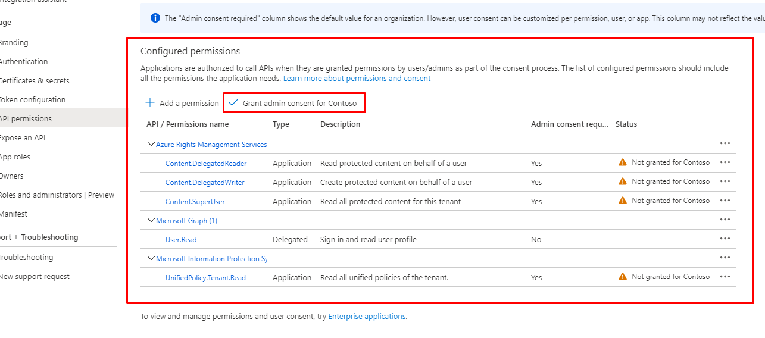Open the Manifest sidebar item
The width and height of the screenshot is (765, 338).
[x=13, y=214]
